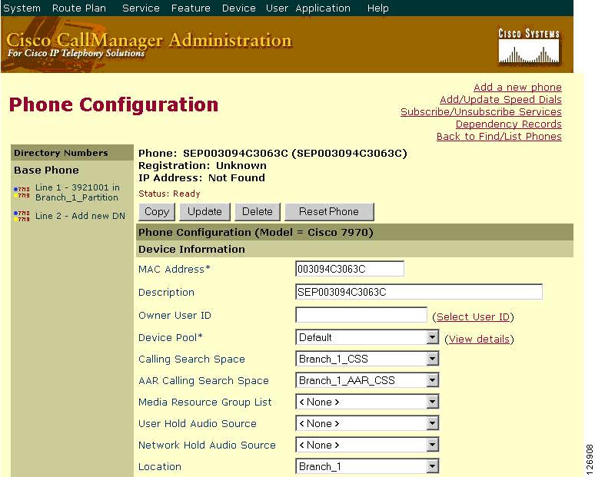Open the Route Plan menu
Viewport: 595px width, 477px height.
(x=79, y=8)
